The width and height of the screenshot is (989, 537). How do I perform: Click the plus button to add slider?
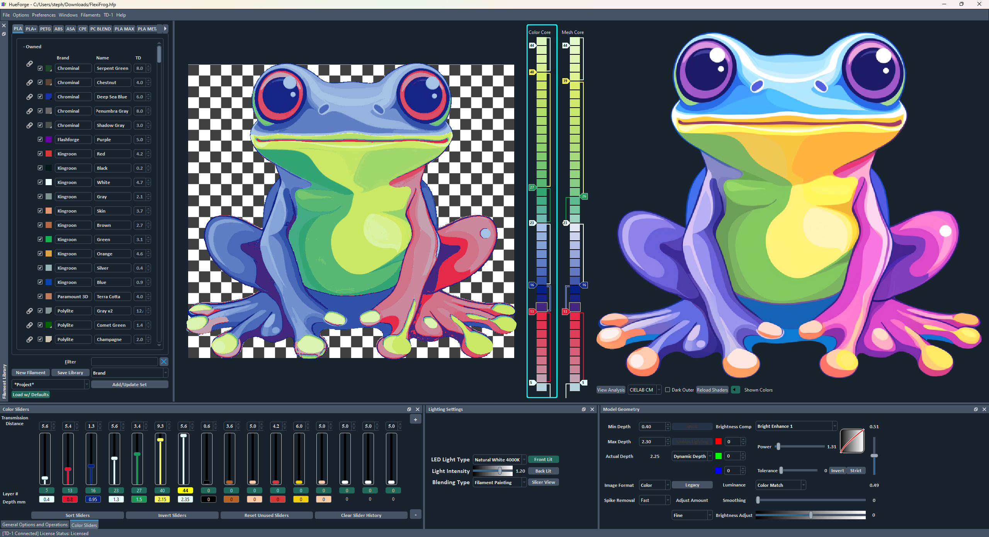tap(415, 420)
